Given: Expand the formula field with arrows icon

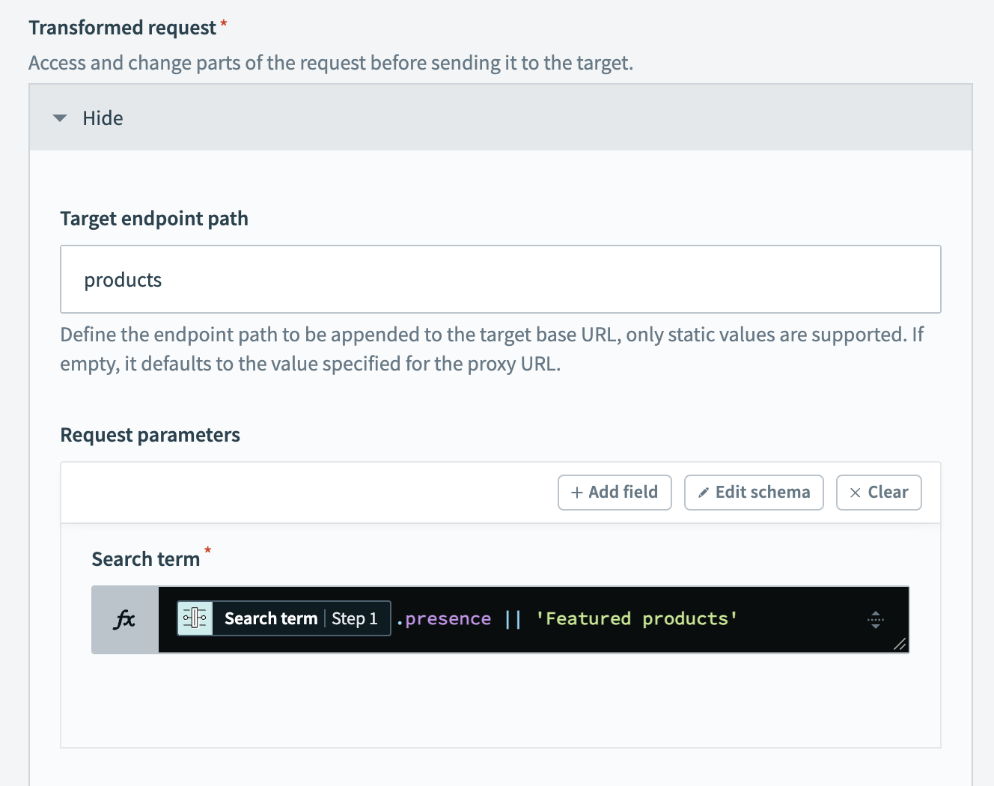Looking at the screenshot, I should coord(875,619).
